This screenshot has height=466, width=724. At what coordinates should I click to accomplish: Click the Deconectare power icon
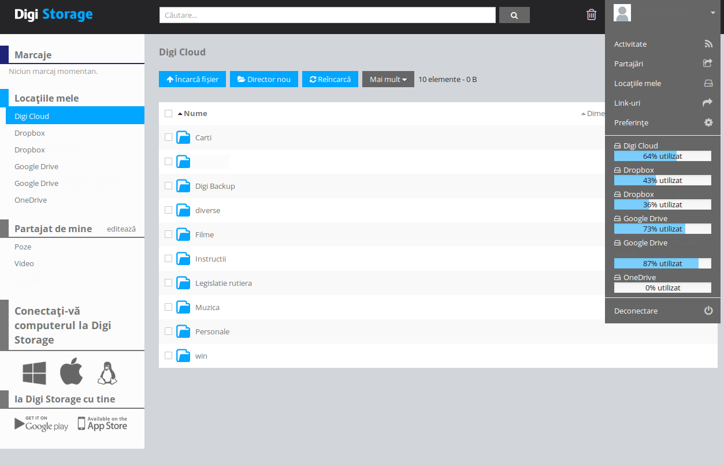point(708,311)
